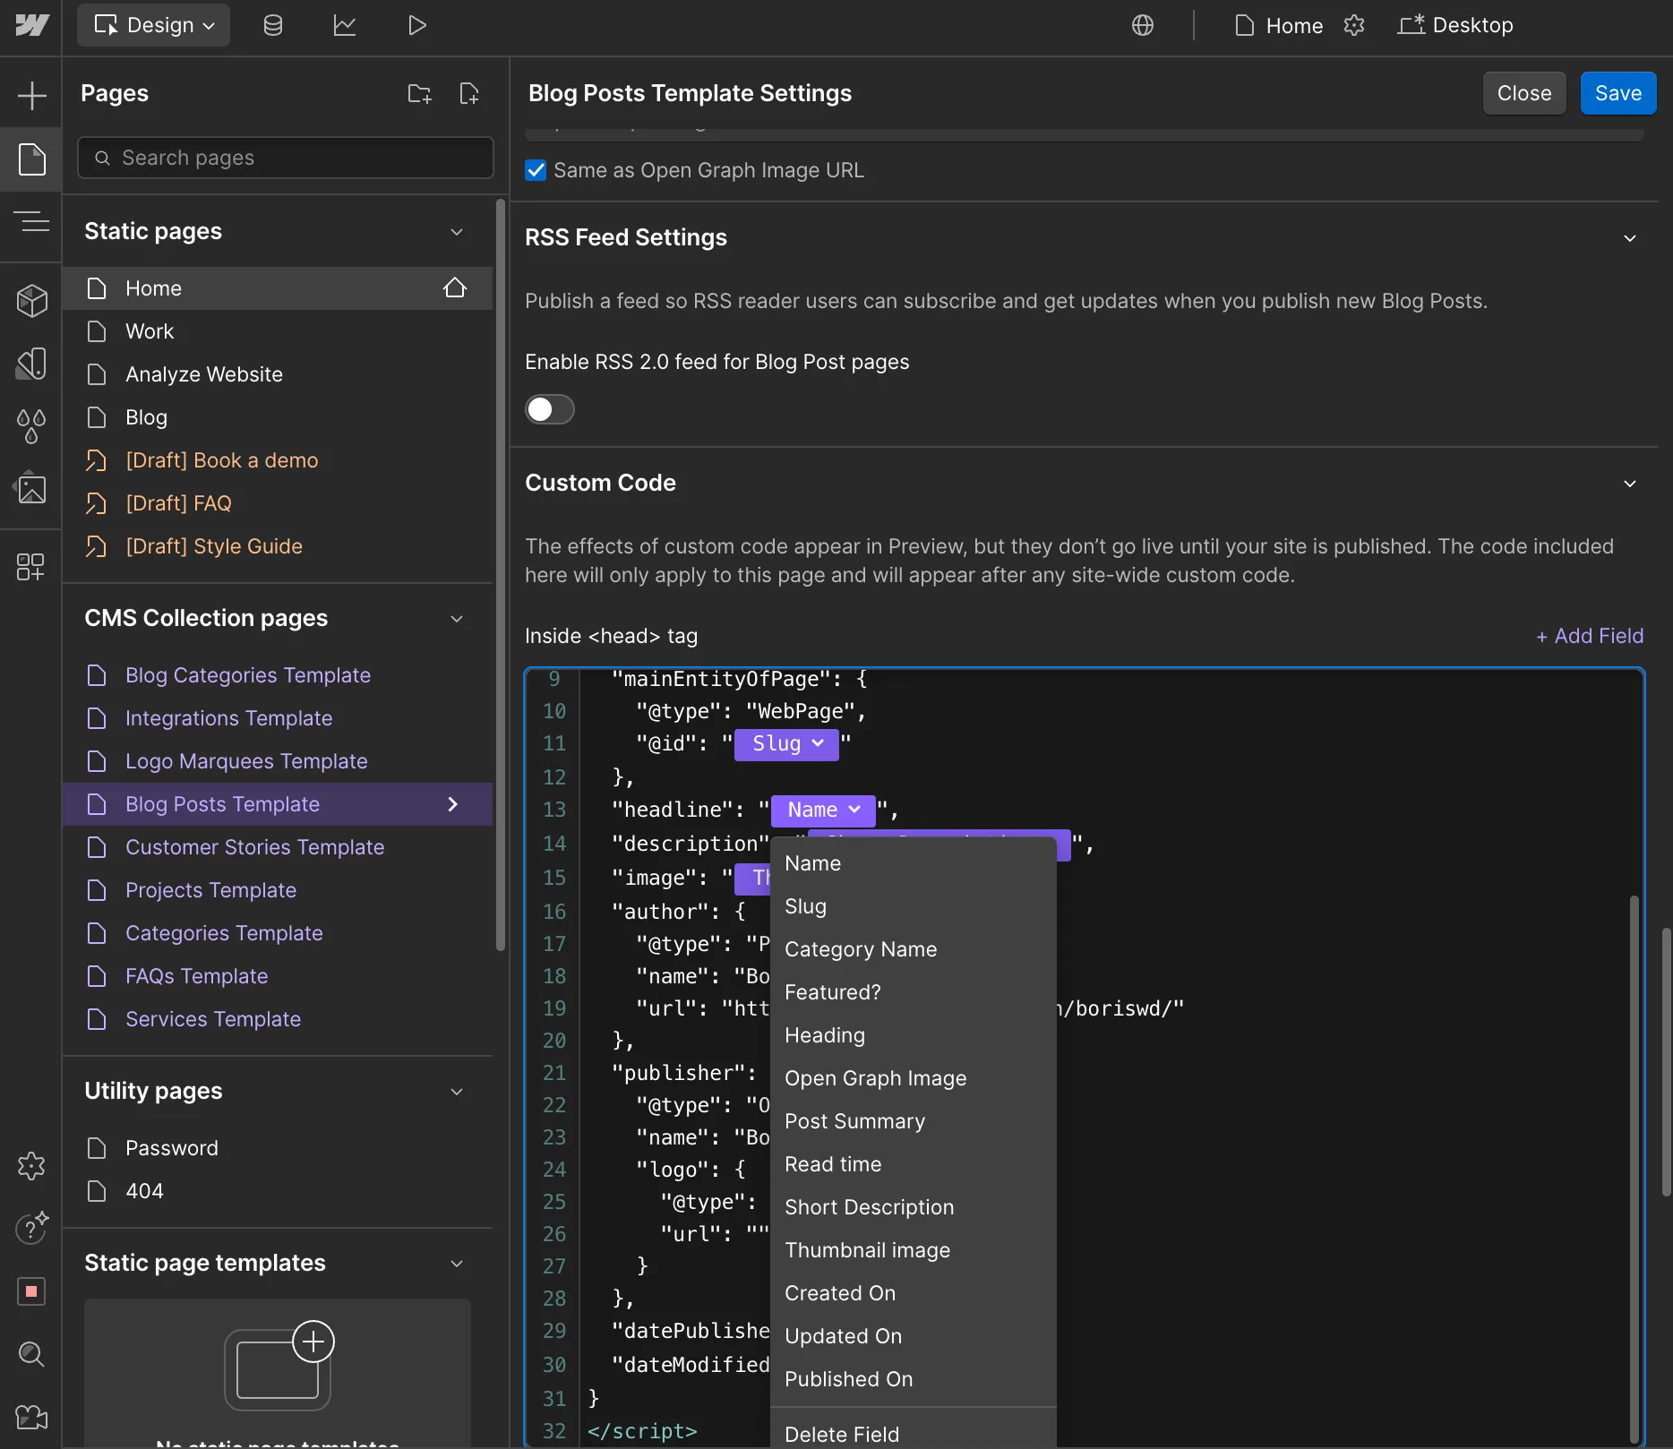Open the CMS database icon
This screenshot has height=1449, width=1673.
click(x=273, y=25)
